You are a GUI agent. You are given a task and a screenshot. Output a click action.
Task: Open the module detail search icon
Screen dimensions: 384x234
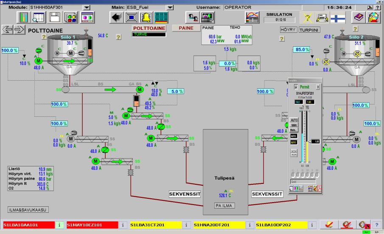pyautogui.click(x=39, y=17)
